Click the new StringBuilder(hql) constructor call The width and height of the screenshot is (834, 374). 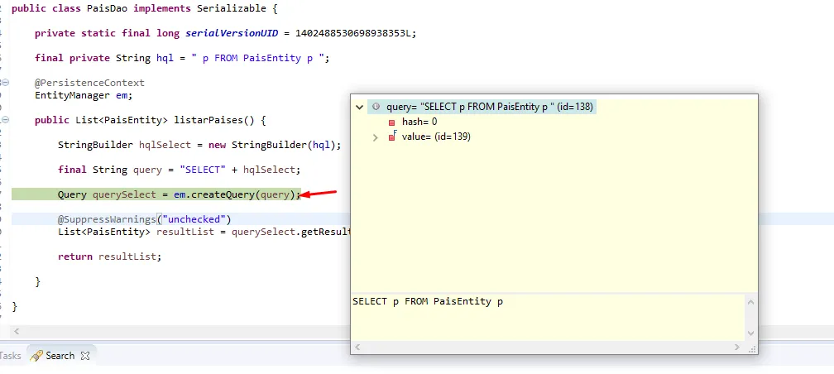[x=271, y=145]
